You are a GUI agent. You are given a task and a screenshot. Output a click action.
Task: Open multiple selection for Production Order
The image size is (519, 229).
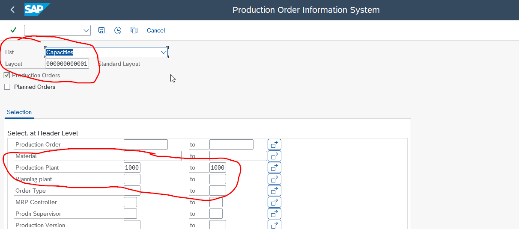(x=274, y=144)
